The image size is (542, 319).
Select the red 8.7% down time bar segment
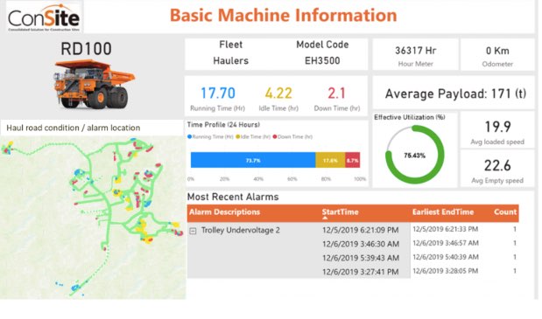pos(353,160)
